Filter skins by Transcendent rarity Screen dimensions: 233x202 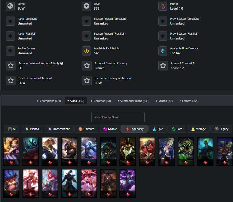pyautogui.click(x=59, y=129)
